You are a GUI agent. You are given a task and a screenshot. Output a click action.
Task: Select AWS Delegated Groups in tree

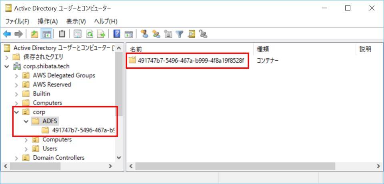(64, 75)
